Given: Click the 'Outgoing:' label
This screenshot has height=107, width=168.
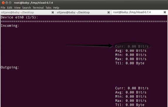Looking at the screenshot, I should click(x=10, y=67).
